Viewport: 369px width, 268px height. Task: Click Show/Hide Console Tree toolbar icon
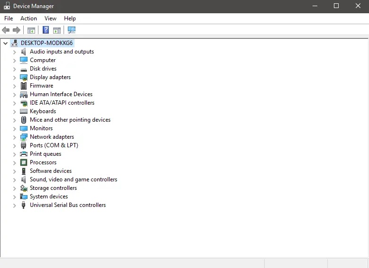click(x=31, y=30)
